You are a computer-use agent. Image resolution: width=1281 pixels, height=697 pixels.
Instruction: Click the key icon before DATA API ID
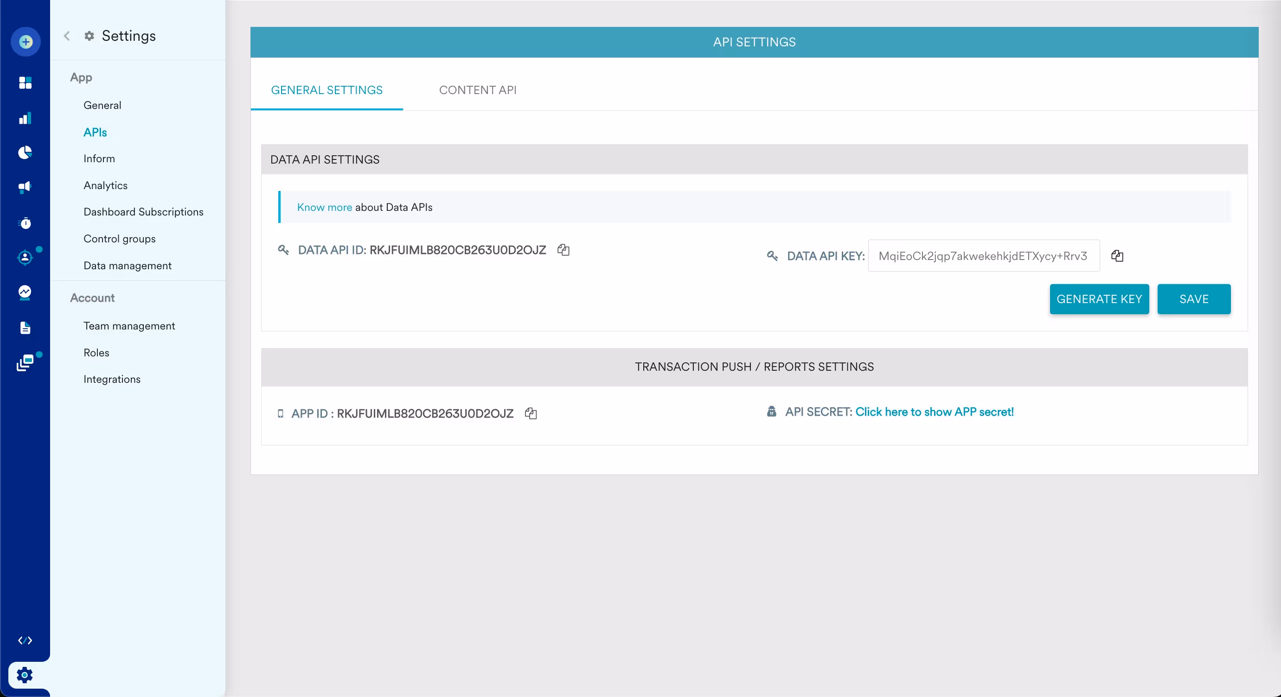coord(283,250)
